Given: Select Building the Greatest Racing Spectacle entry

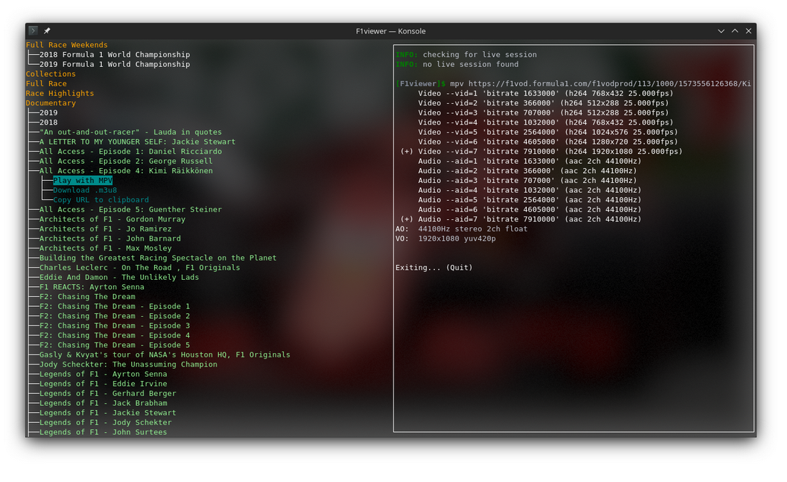Looking at the screenshot, I should click(x=158, y=258).
